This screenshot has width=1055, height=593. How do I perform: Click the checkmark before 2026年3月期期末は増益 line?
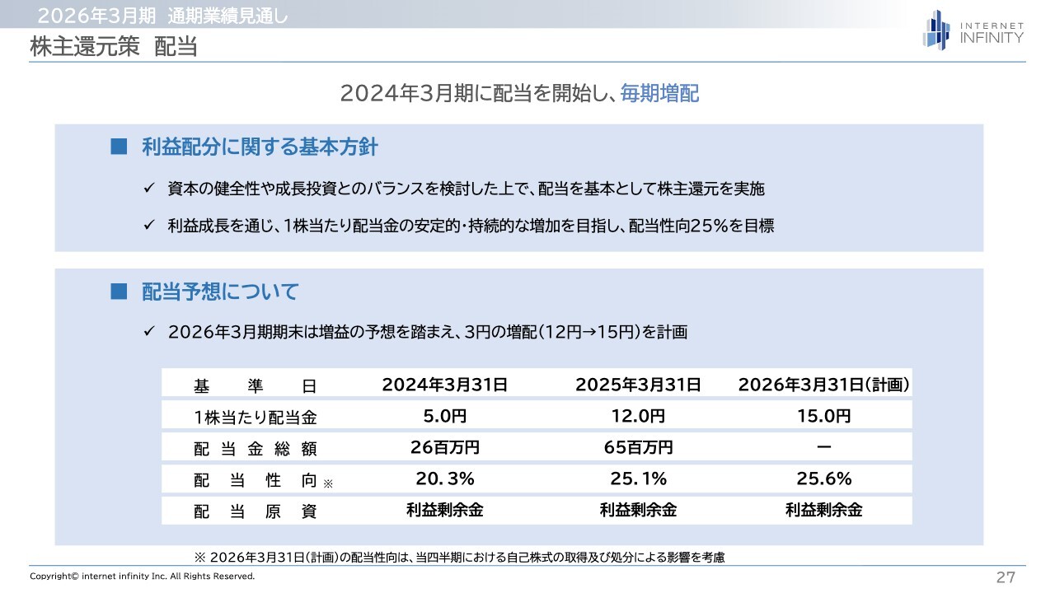[x=149, y=333]
